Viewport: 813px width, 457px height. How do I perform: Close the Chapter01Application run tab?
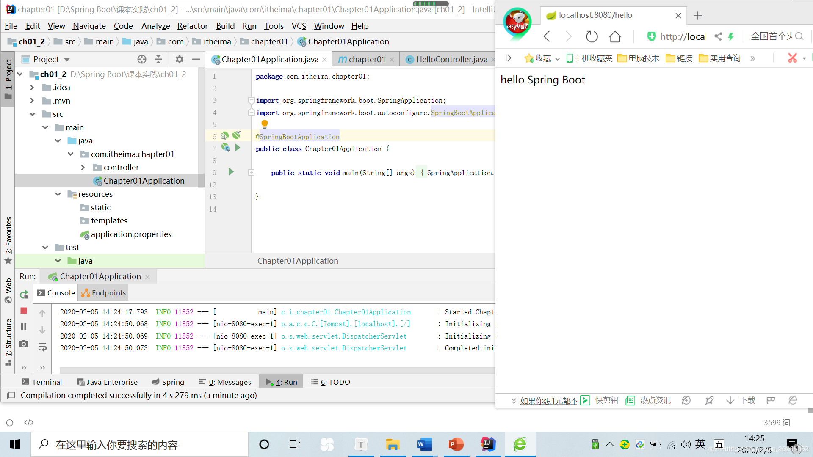(147, 277)
